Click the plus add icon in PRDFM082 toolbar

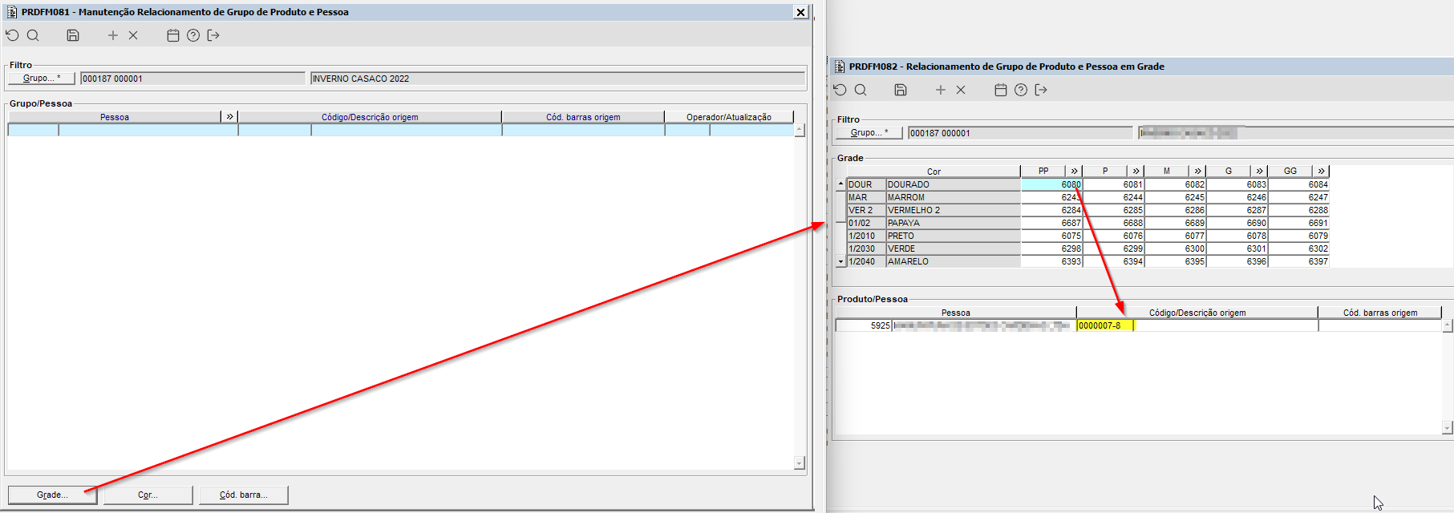[x=941, y=90]
